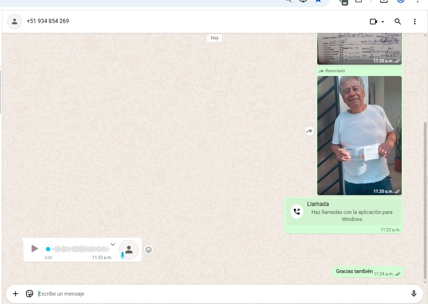
Task: Click the voice message sender avatar
Action: (129, 250)
